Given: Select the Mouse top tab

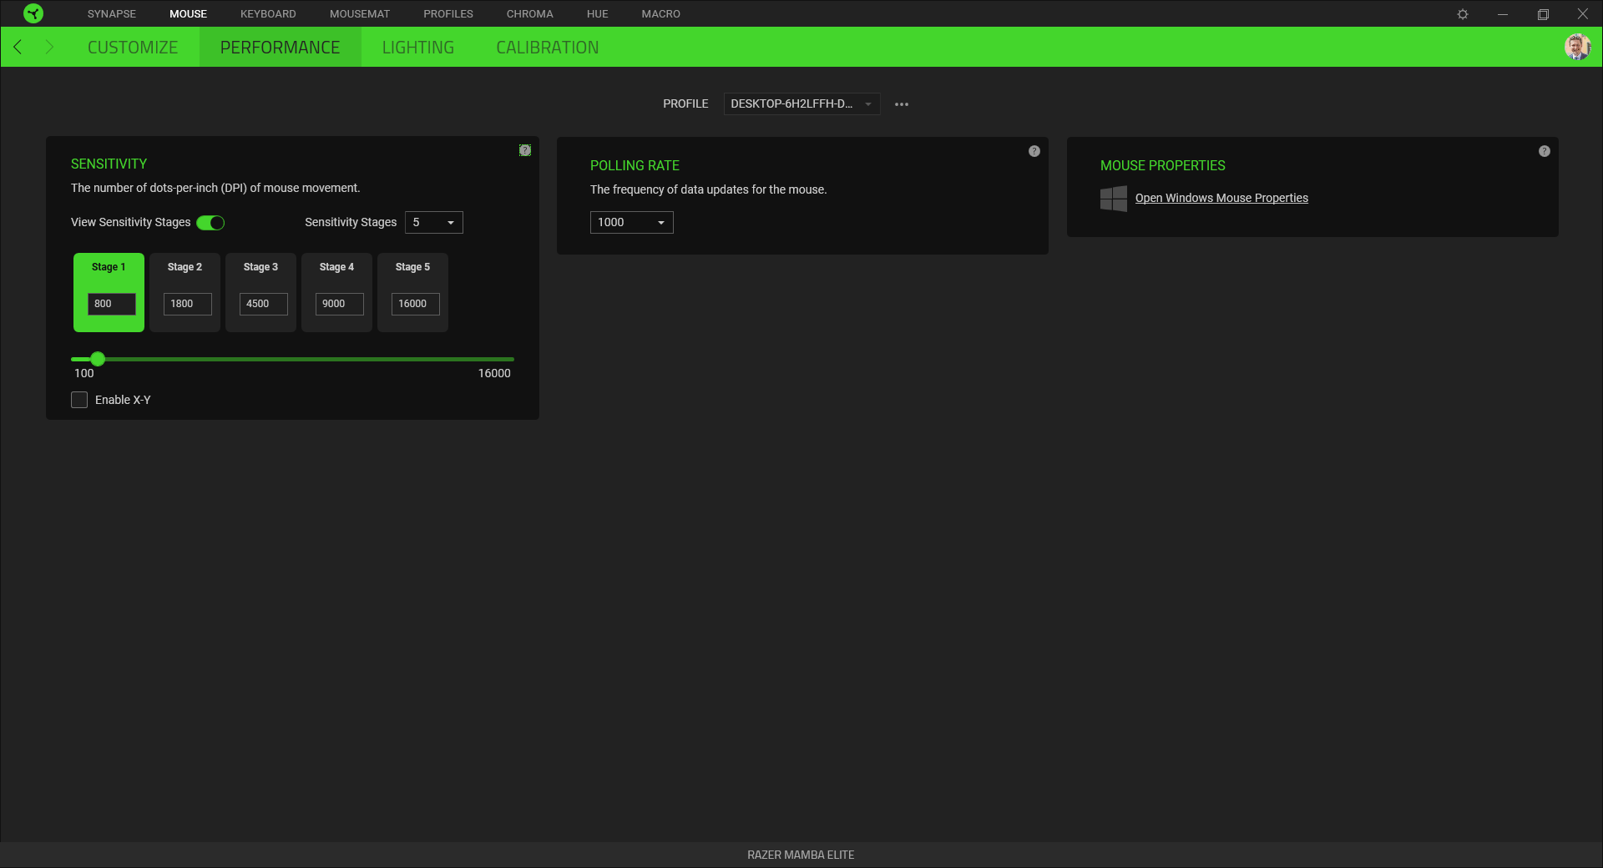Looking at the screenshot, I should pyautogui.click(x=188, y=14).
